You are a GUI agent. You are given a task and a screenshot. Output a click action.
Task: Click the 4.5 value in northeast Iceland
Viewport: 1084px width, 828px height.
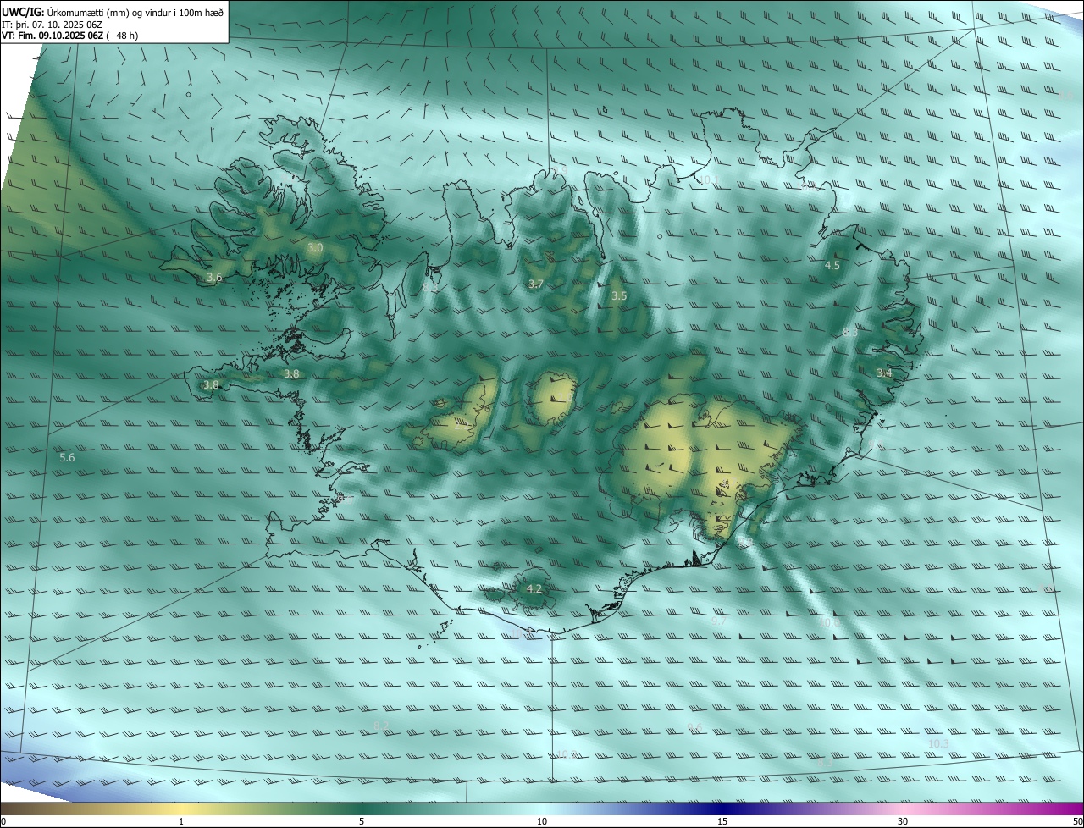click(832, 266)
